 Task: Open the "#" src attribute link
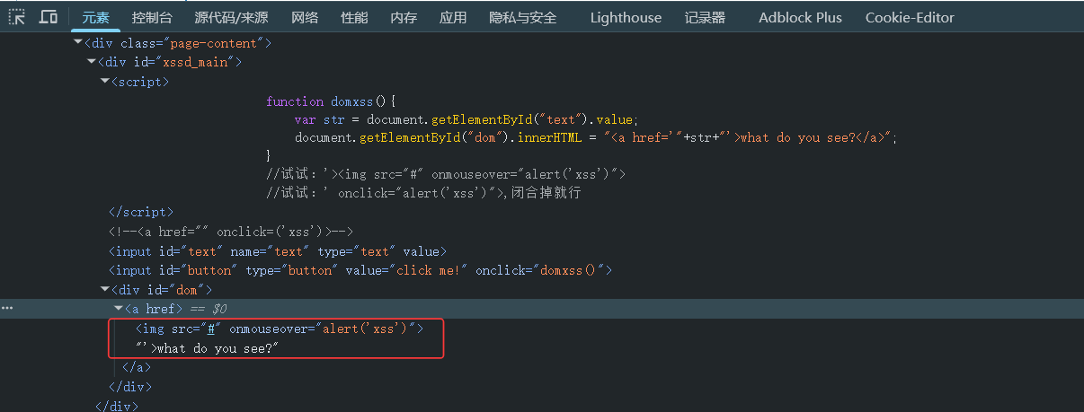point(212,329)
